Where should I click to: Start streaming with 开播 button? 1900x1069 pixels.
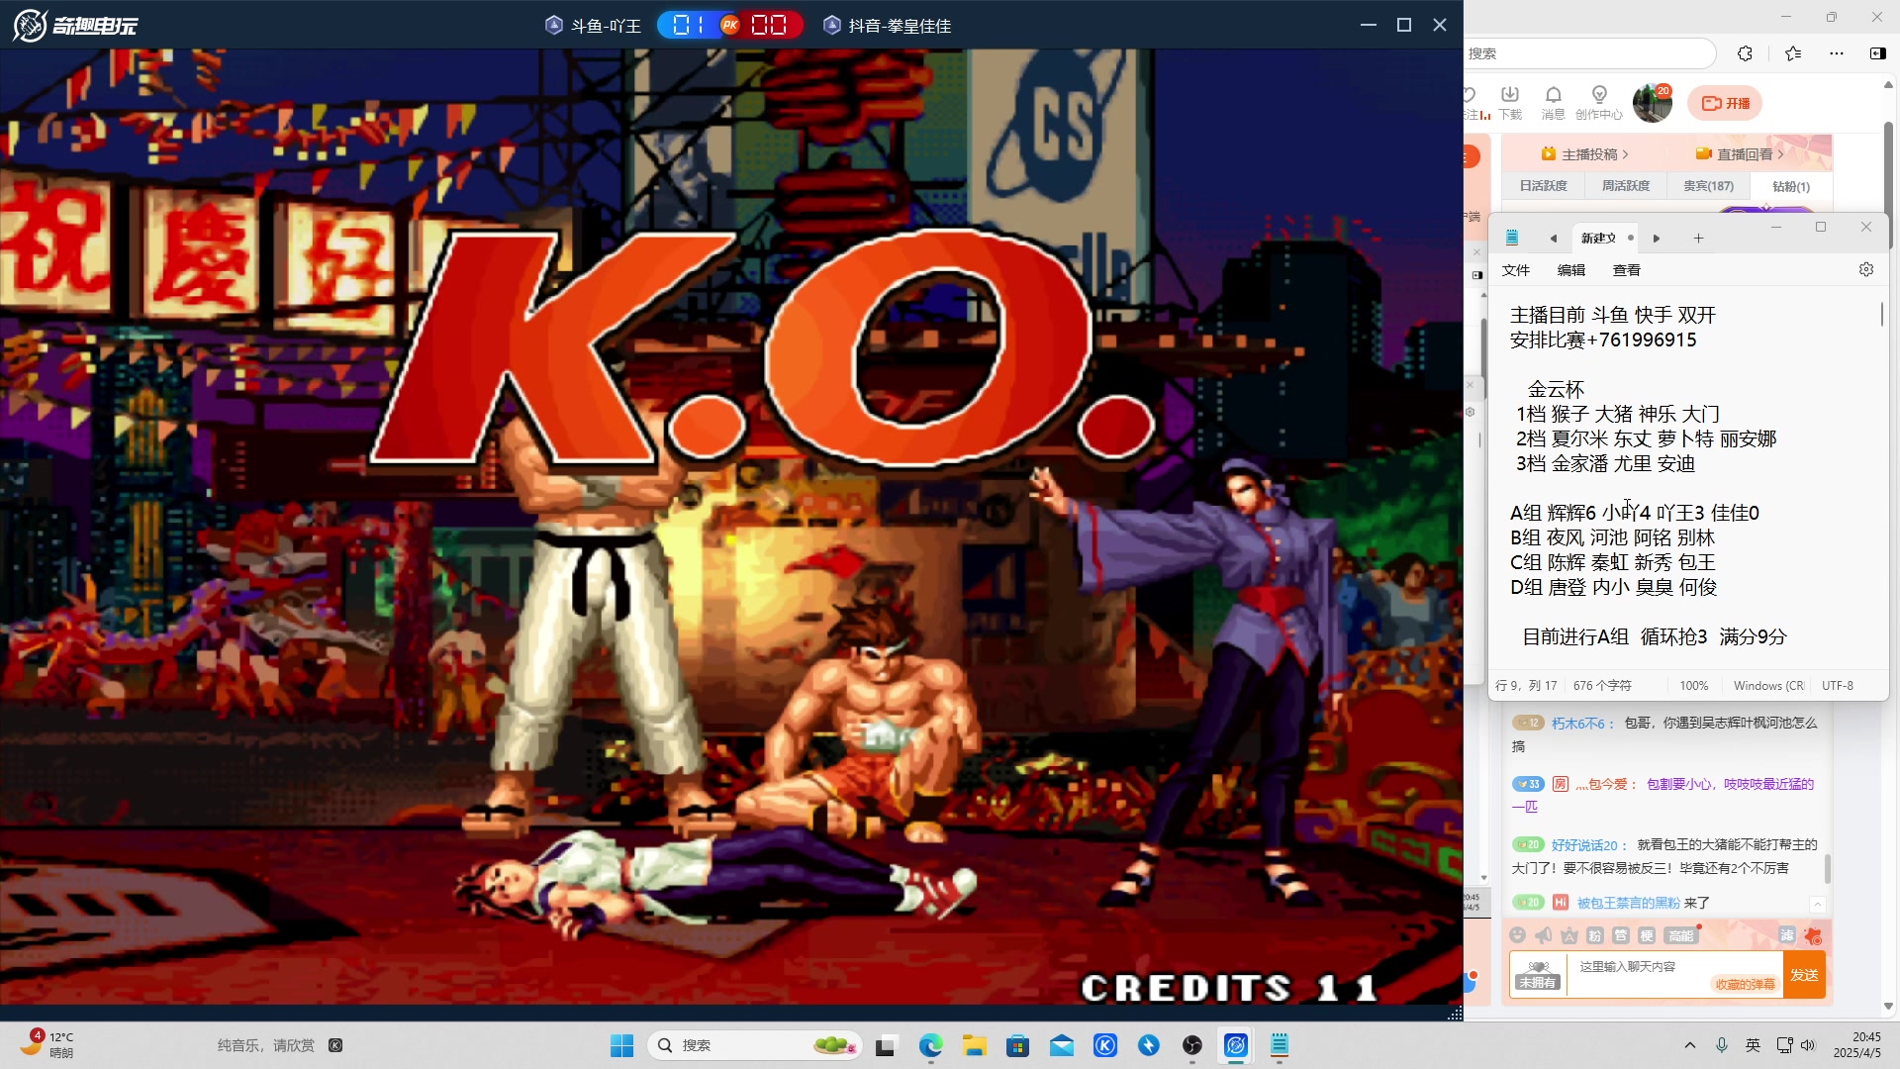tap(1725, 103)
